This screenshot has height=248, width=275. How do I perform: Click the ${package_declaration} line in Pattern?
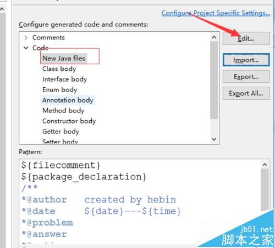click(x=84, y=177)
